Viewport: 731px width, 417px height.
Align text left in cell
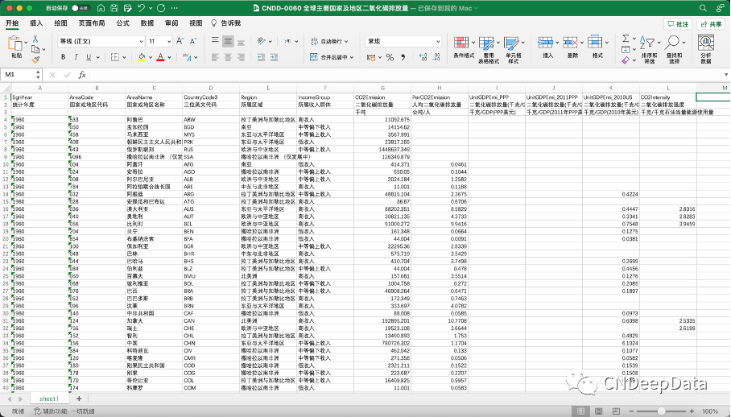[215, 57]
